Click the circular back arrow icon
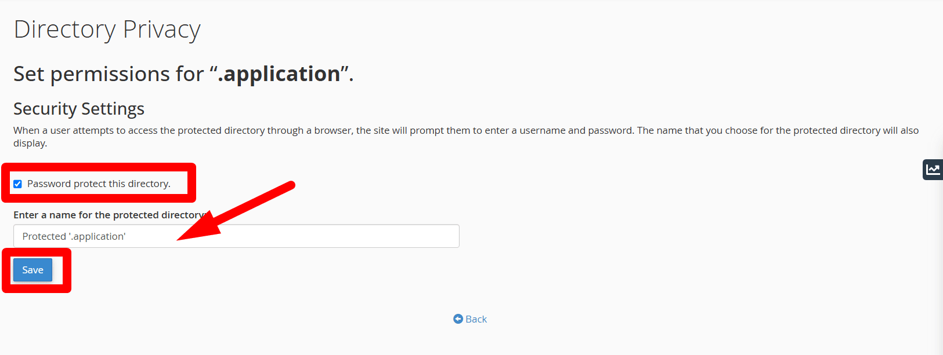This screenshot has width=943, height=355. (x=458, y=319)
